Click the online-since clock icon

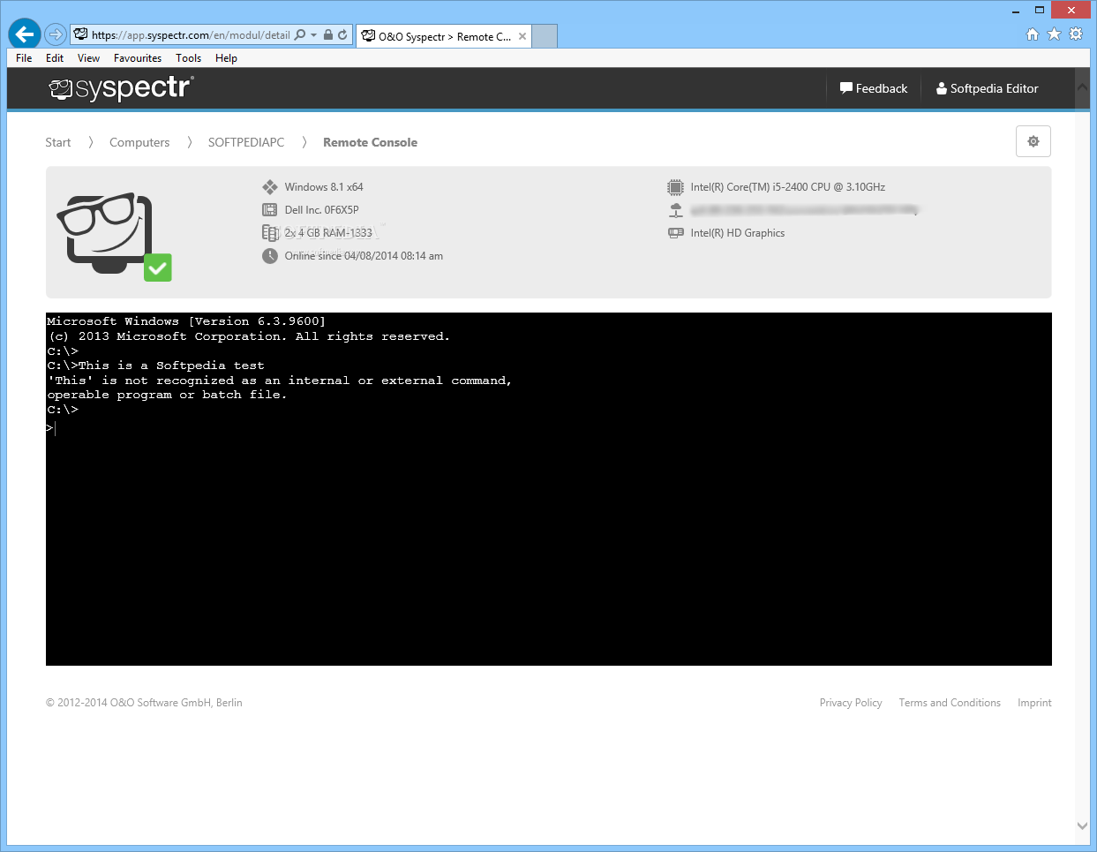(270, 256)
